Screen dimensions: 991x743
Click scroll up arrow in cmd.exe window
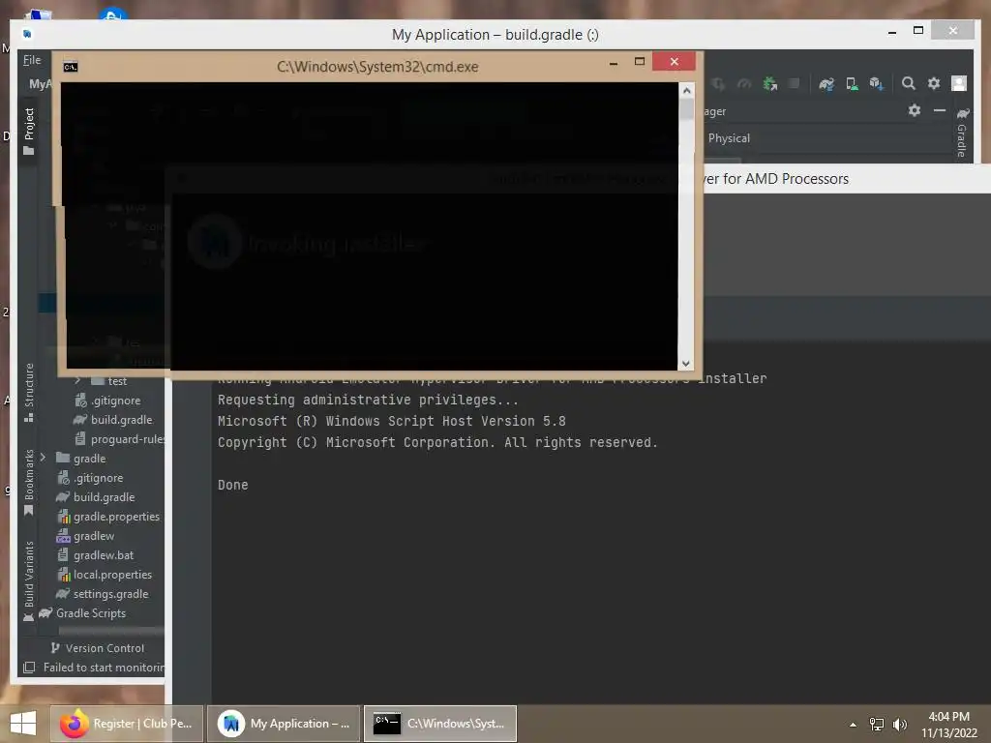coord(686,91)
